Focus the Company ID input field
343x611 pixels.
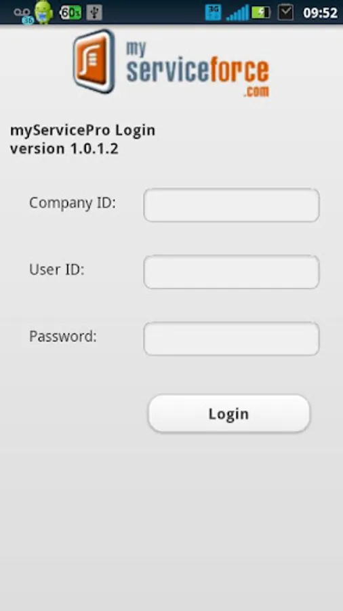[231, 205]
